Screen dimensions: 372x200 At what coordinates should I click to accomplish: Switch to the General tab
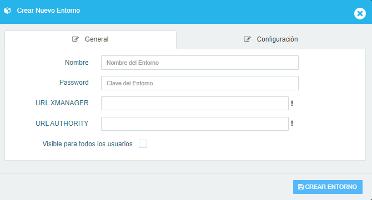pyautogui.click(x=91, y=39)
